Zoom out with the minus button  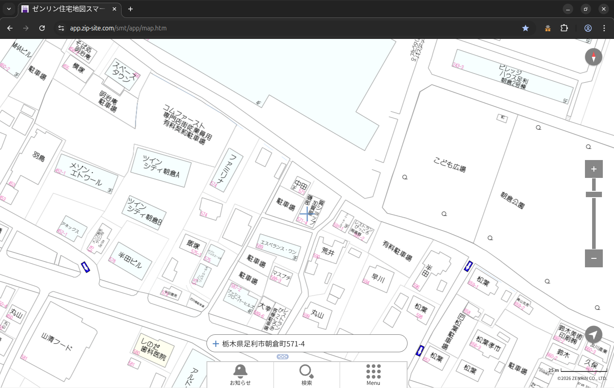point(593,258)
